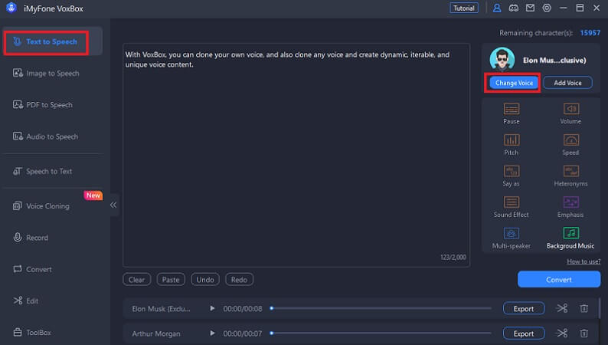The height and width of the screenshot is (345, 608).
Task: Open the Speed adjustment tool
Action: point(570,144)
